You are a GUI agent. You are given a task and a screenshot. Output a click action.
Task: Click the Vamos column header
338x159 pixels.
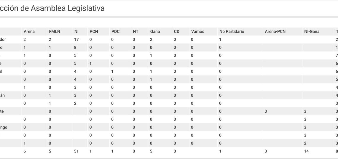click(x=197, y=31)
